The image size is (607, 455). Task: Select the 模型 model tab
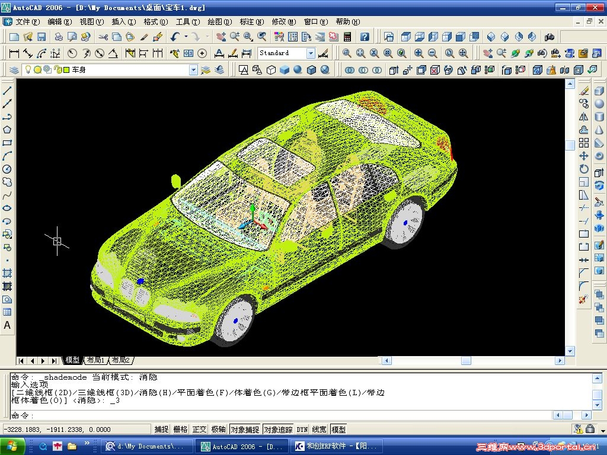[72, 360]
